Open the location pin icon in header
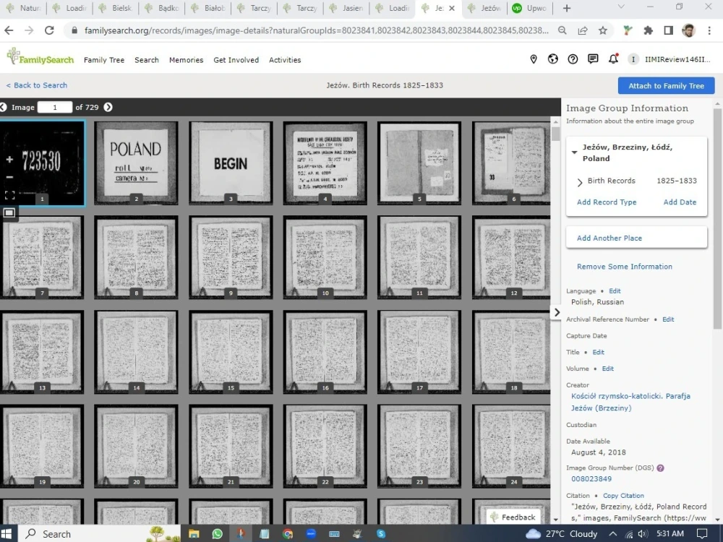Screen dimensions: 723x542 (534, 59)
